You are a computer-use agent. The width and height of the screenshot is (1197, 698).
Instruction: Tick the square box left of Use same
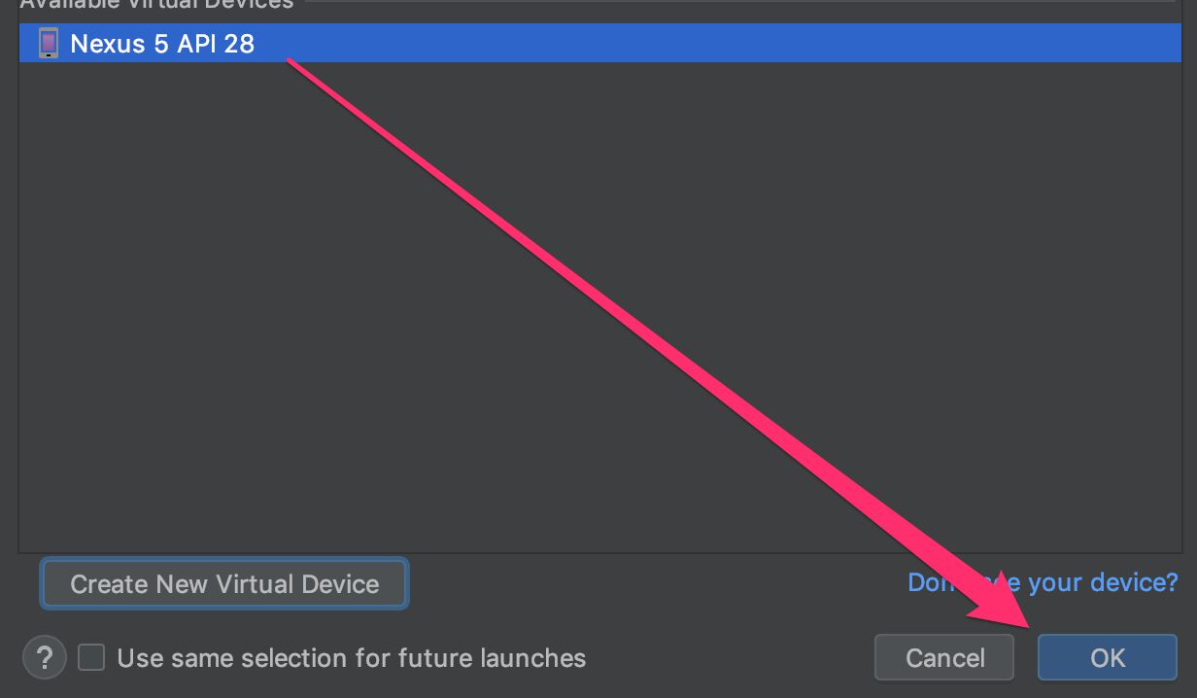point(91,658)
